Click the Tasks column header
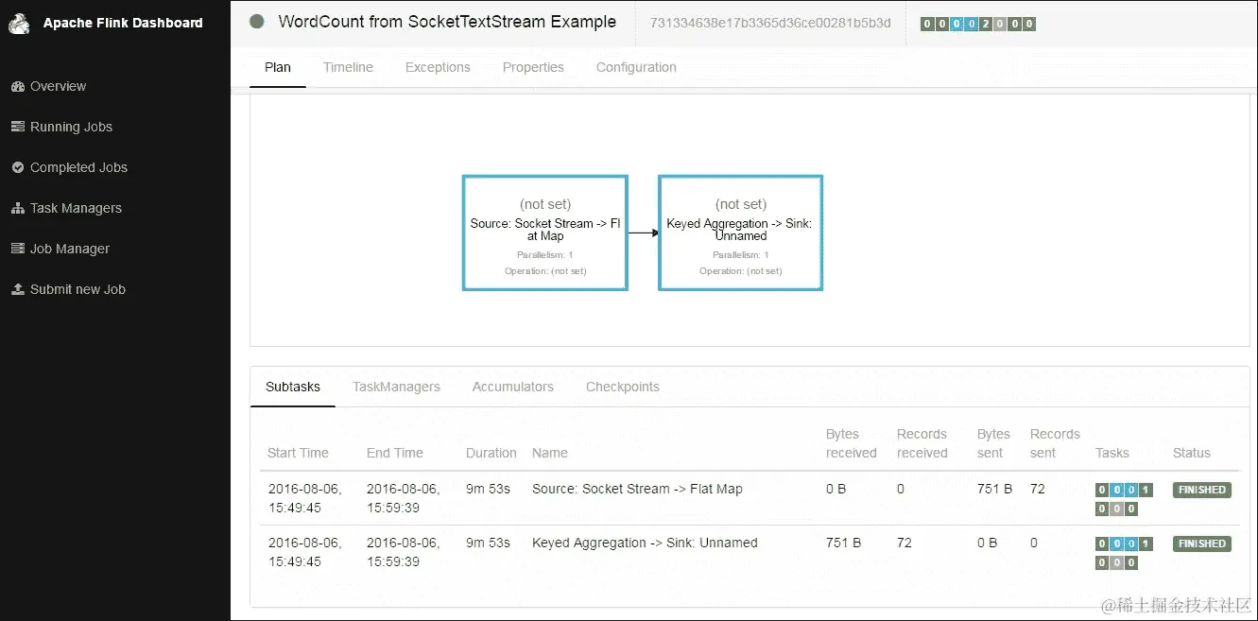 pos(1112,453)
